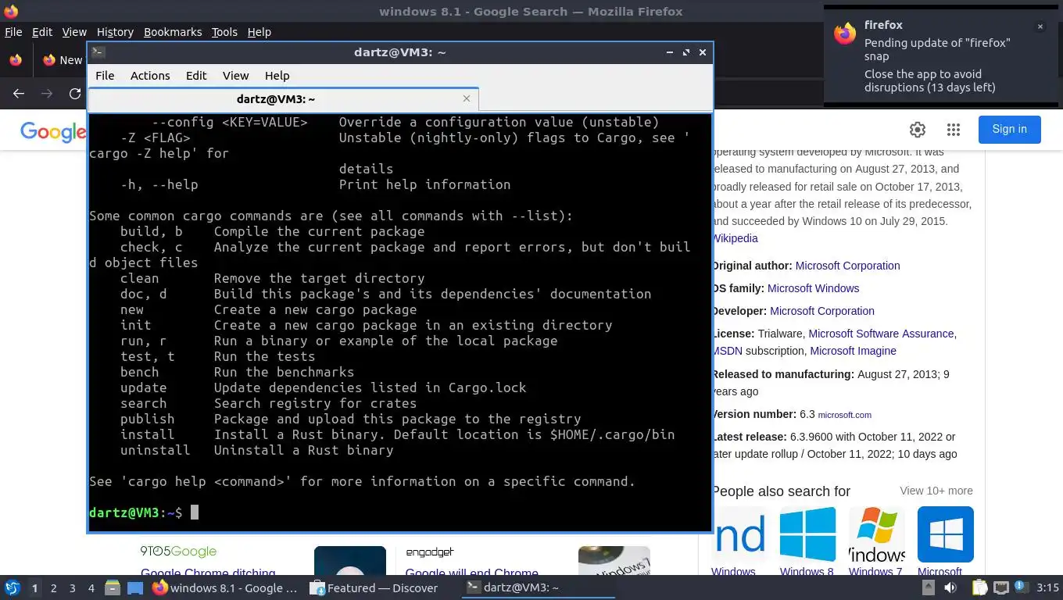Open the Google apps grid

[954, 130]
